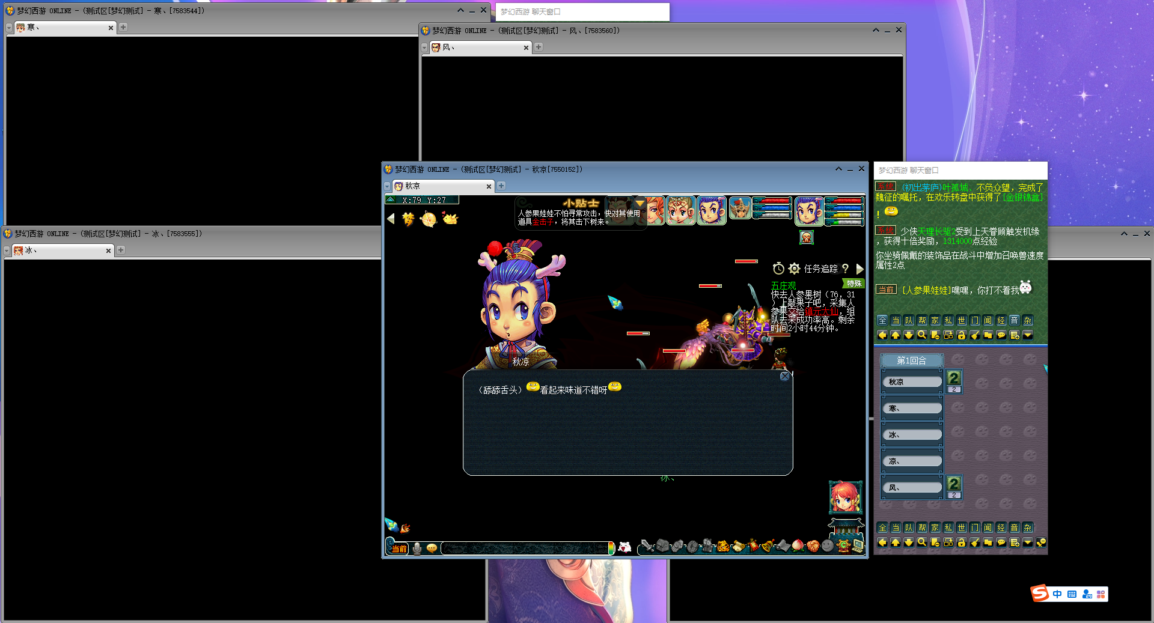The width and height of the screenshot is (1154, 623).
Task: Expand task tracking panel right arrow
Action: pos(859,269)
